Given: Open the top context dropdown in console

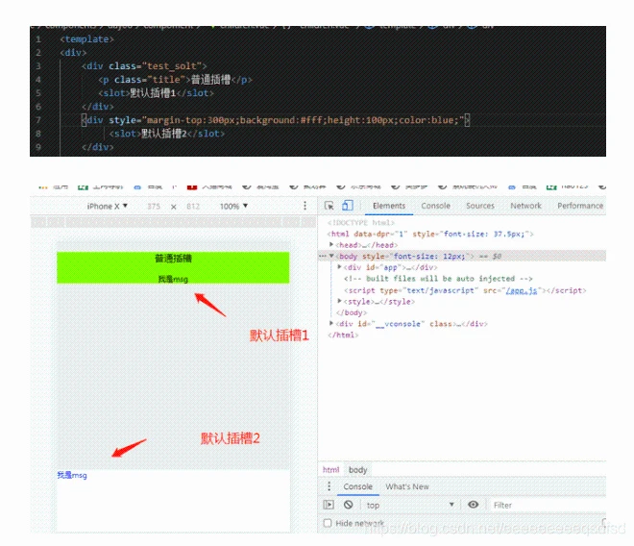Looking at the screenshot, I should pos(410,505).
